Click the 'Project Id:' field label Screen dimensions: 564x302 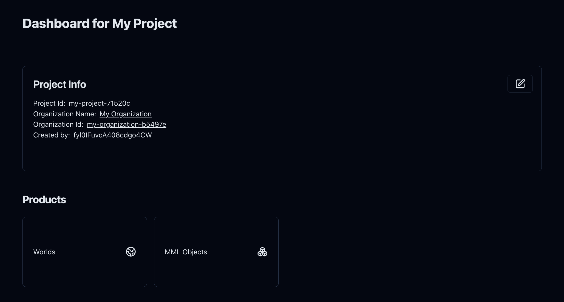coord(49,103)
